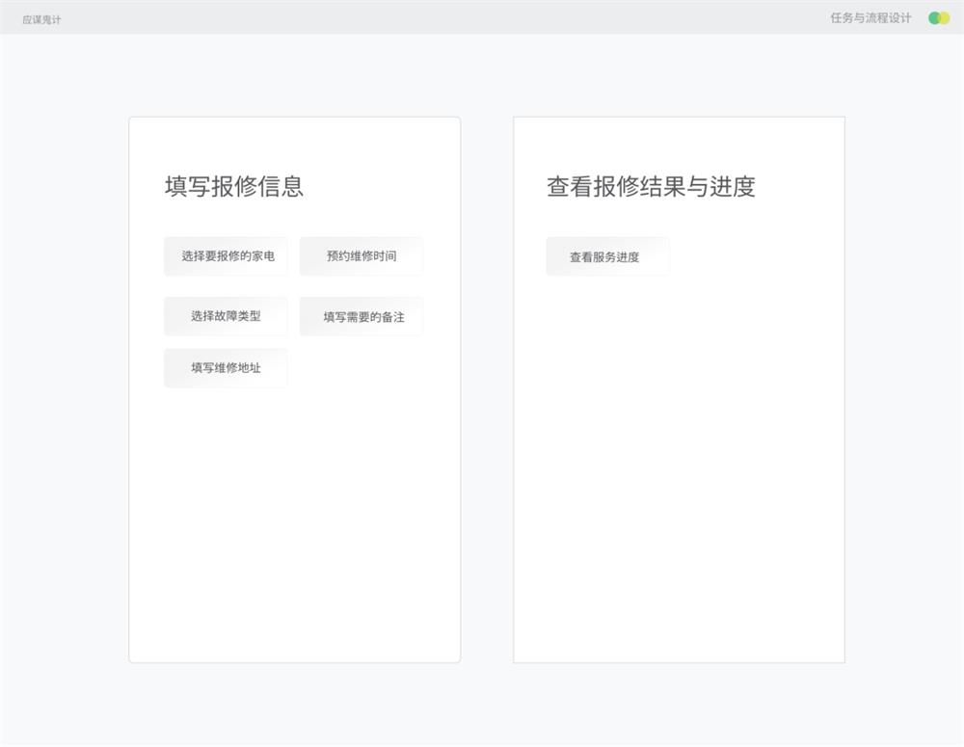View progress via 查看服务进度 button
The width and height of the screenshot is (964, 747).
(x=607, y=256)
